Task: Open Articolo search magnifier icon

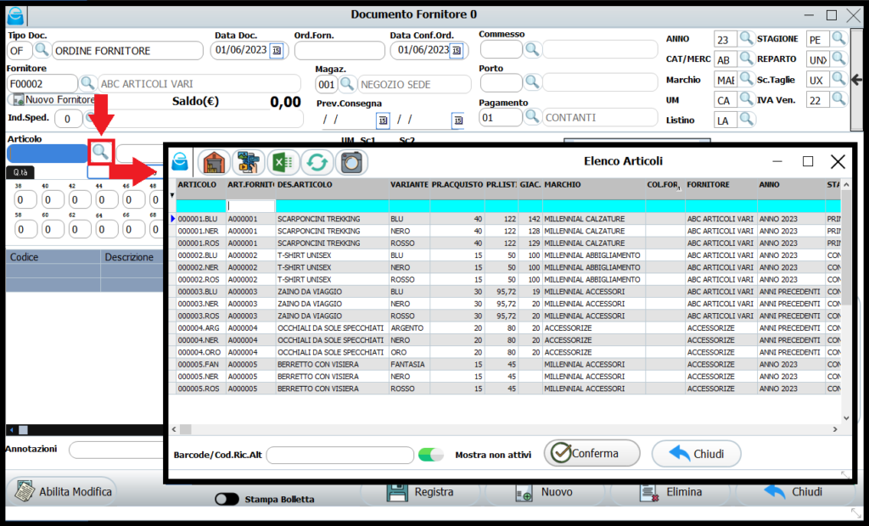Action: (x=100, y=152)
